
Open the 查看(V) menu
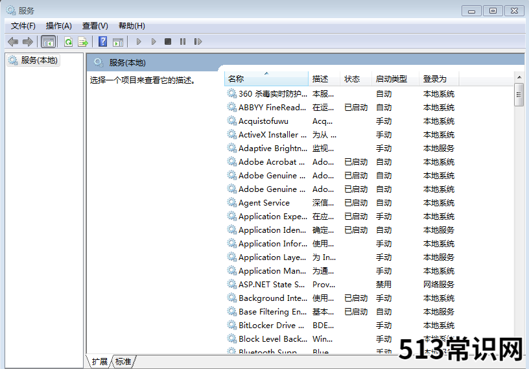pos(95,26)
